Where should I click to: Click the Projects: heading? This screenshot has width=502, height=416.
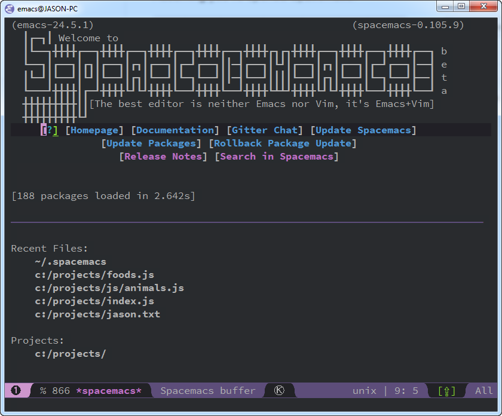pos(38,341)
